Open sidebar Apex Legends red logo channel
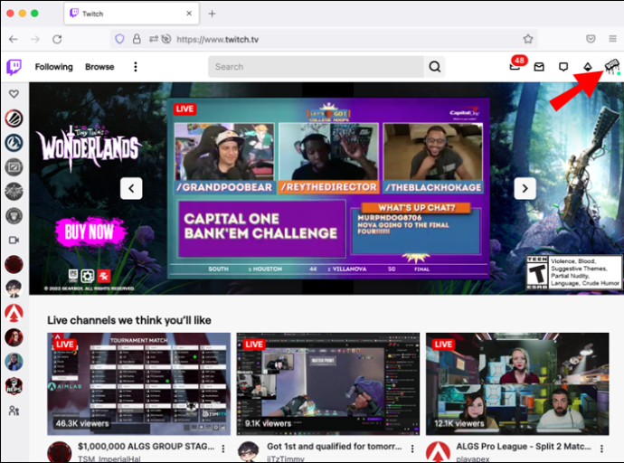Image resolution: width=624 pixels, height=463 pixels. tap(14, 313)
